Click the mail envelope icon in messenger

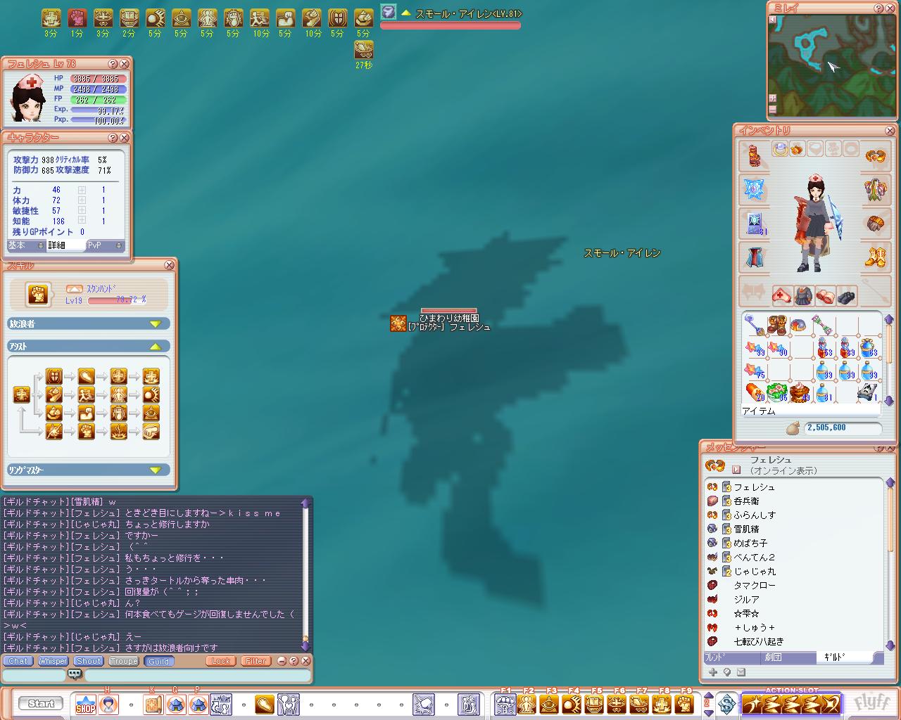[x=741, y=672]
